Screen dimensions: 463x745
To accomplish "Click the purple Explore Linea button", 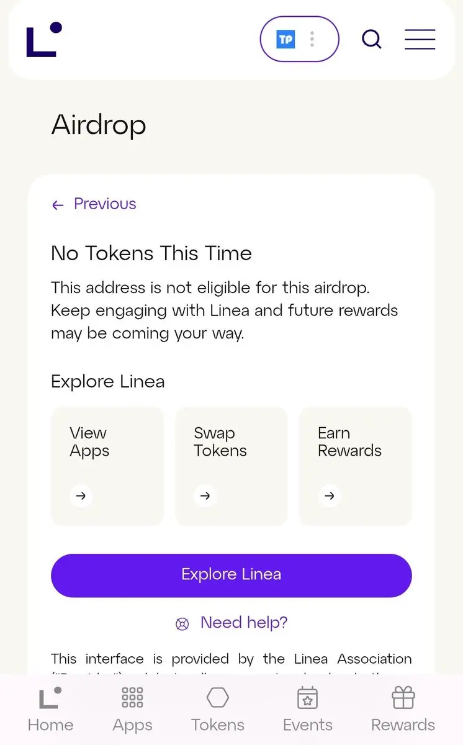I will click(231, 576).
